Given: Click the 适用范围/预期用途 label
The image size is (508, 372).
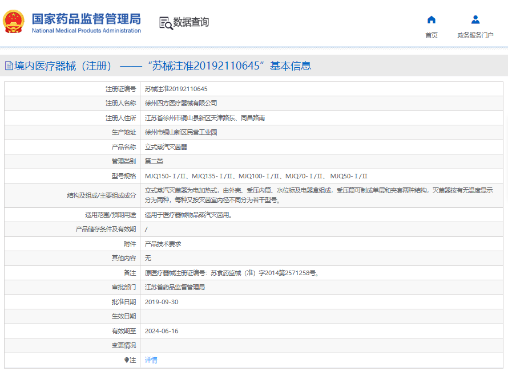Looking at the screenshot, I should point(111,215).
